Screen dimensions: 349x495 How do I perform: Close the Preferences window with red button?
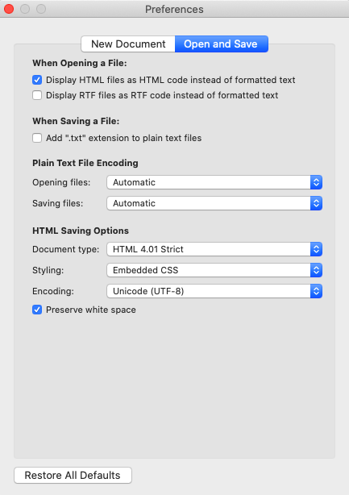(9, 9)
